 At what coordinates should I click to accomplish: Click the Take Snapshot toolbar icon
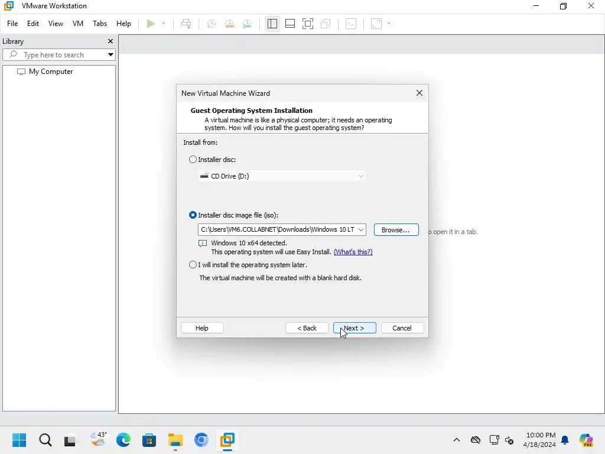coord(211,24)
